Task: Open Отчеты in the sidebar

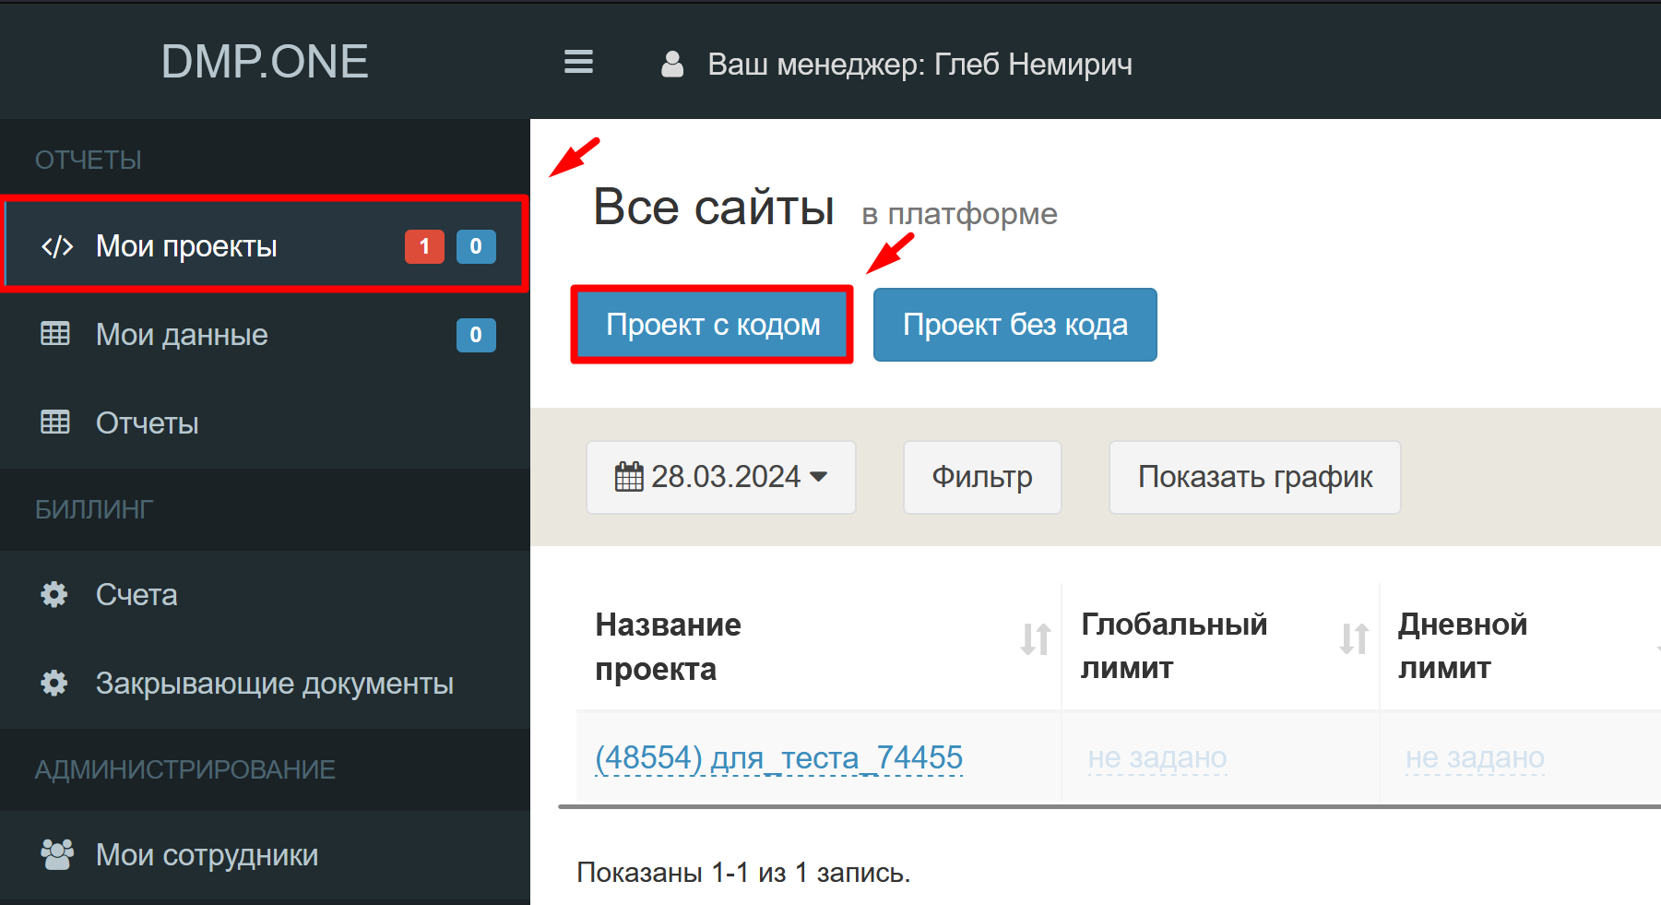Action: click(265, 423)
